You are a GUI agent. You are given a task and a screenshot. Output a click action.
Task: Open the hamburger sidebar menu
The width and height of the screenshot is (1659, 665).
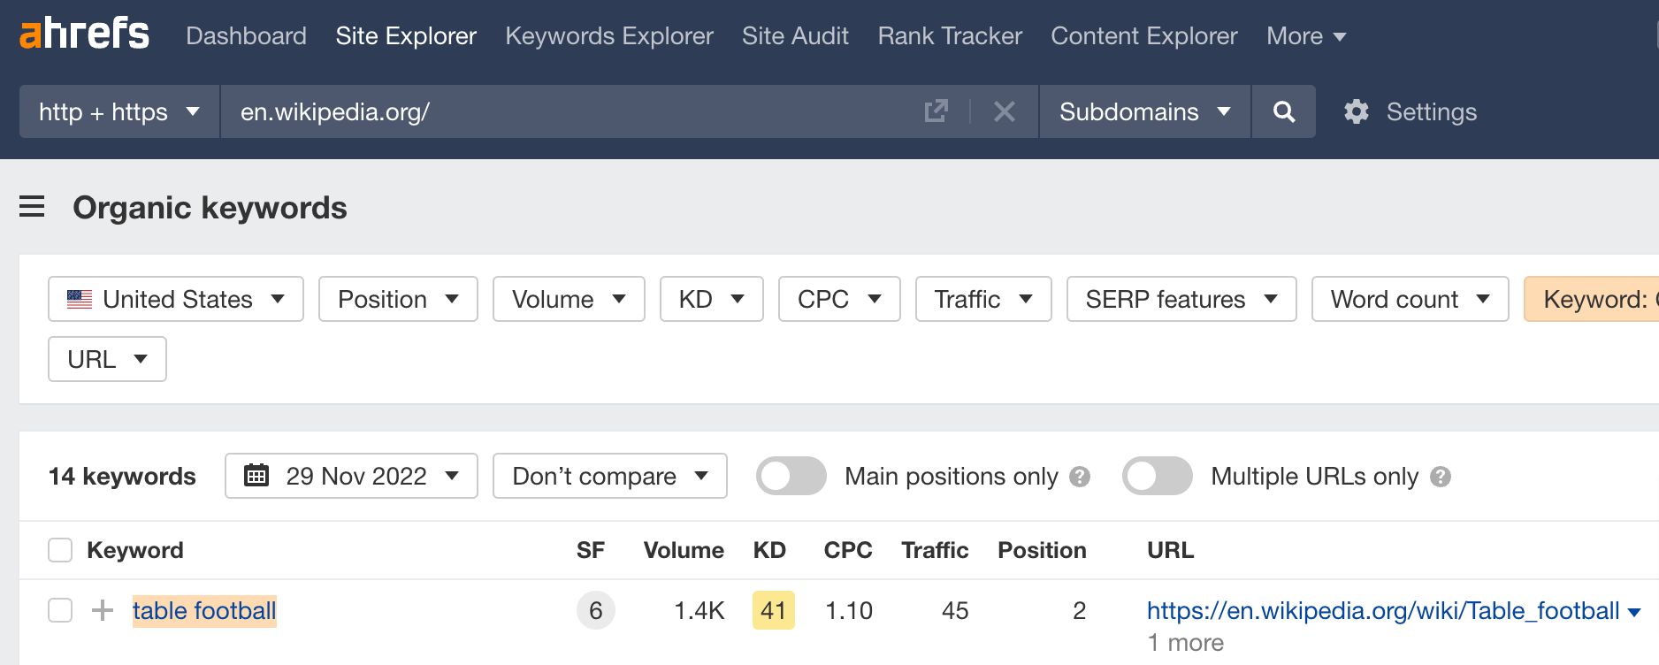coord(32,207)
